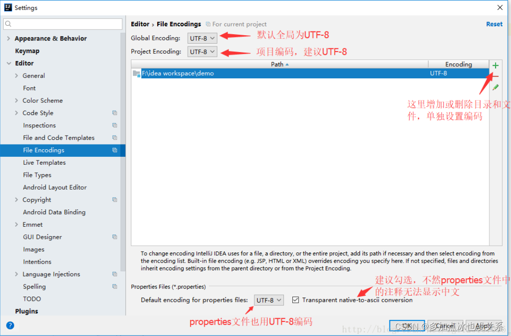Viewport: 511px width, 336px height.
Task: Click the search magnifier icon in settings
Action: coord(8,24)
